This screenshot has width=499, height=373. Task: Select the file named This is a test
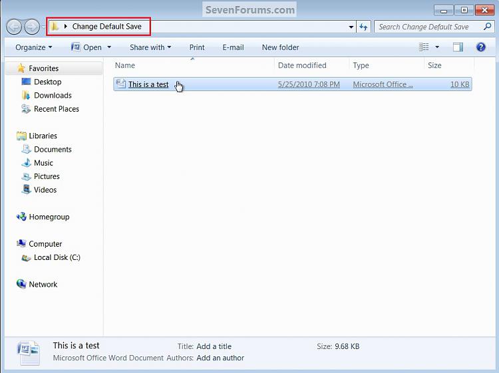coord(148,84)
